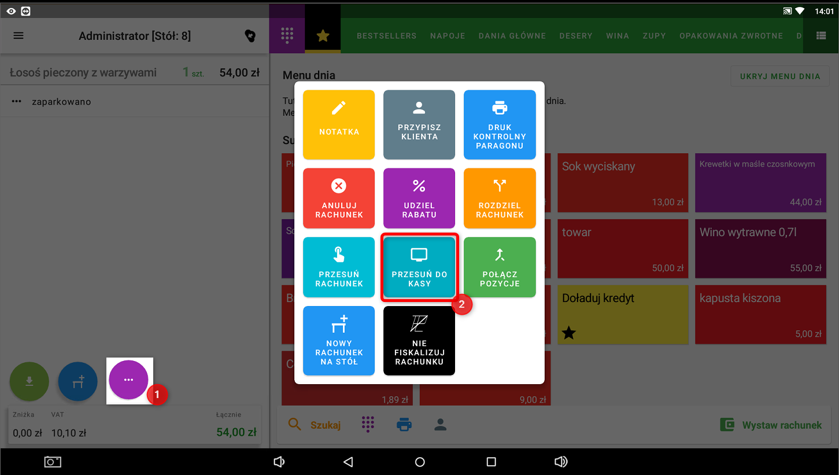Apply a discount with Udziel rabatu
Viewport: 839px width, 475px height.
[x=419, y=198]
